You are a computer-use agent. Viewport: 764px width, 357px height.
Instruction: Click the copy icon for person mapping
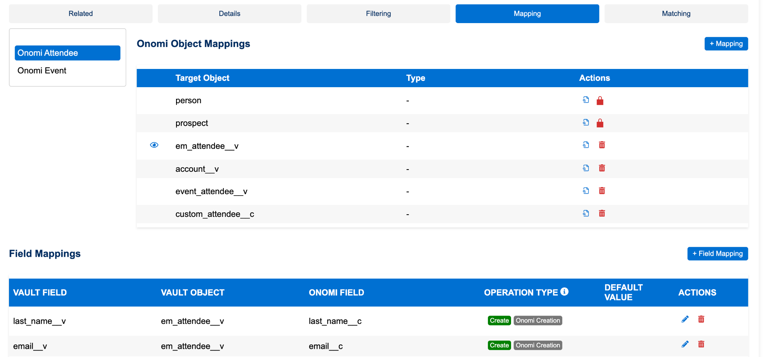pyautogui.click(x=586, y=100)
